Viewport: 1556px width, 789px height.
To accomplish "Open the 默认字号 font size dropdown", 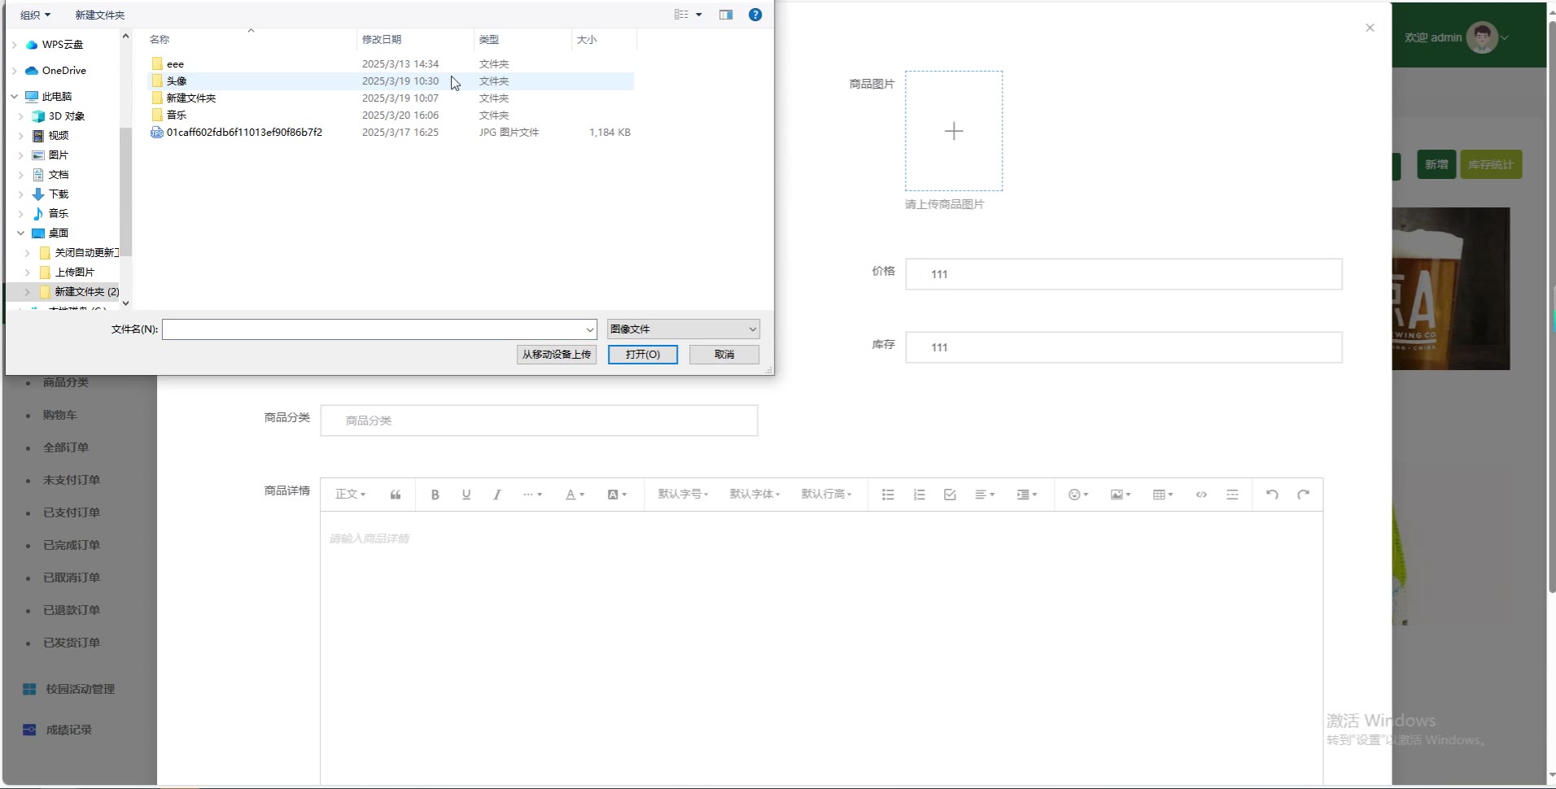I will tap(683, 495).
